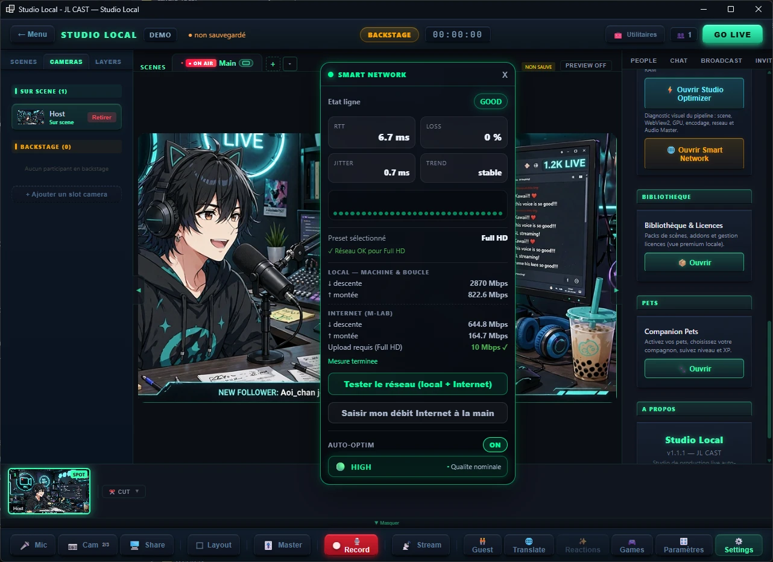This screenshot has width=773, height=562.
Task: Click the NON SAUVE badge
Action: (538, 67)
